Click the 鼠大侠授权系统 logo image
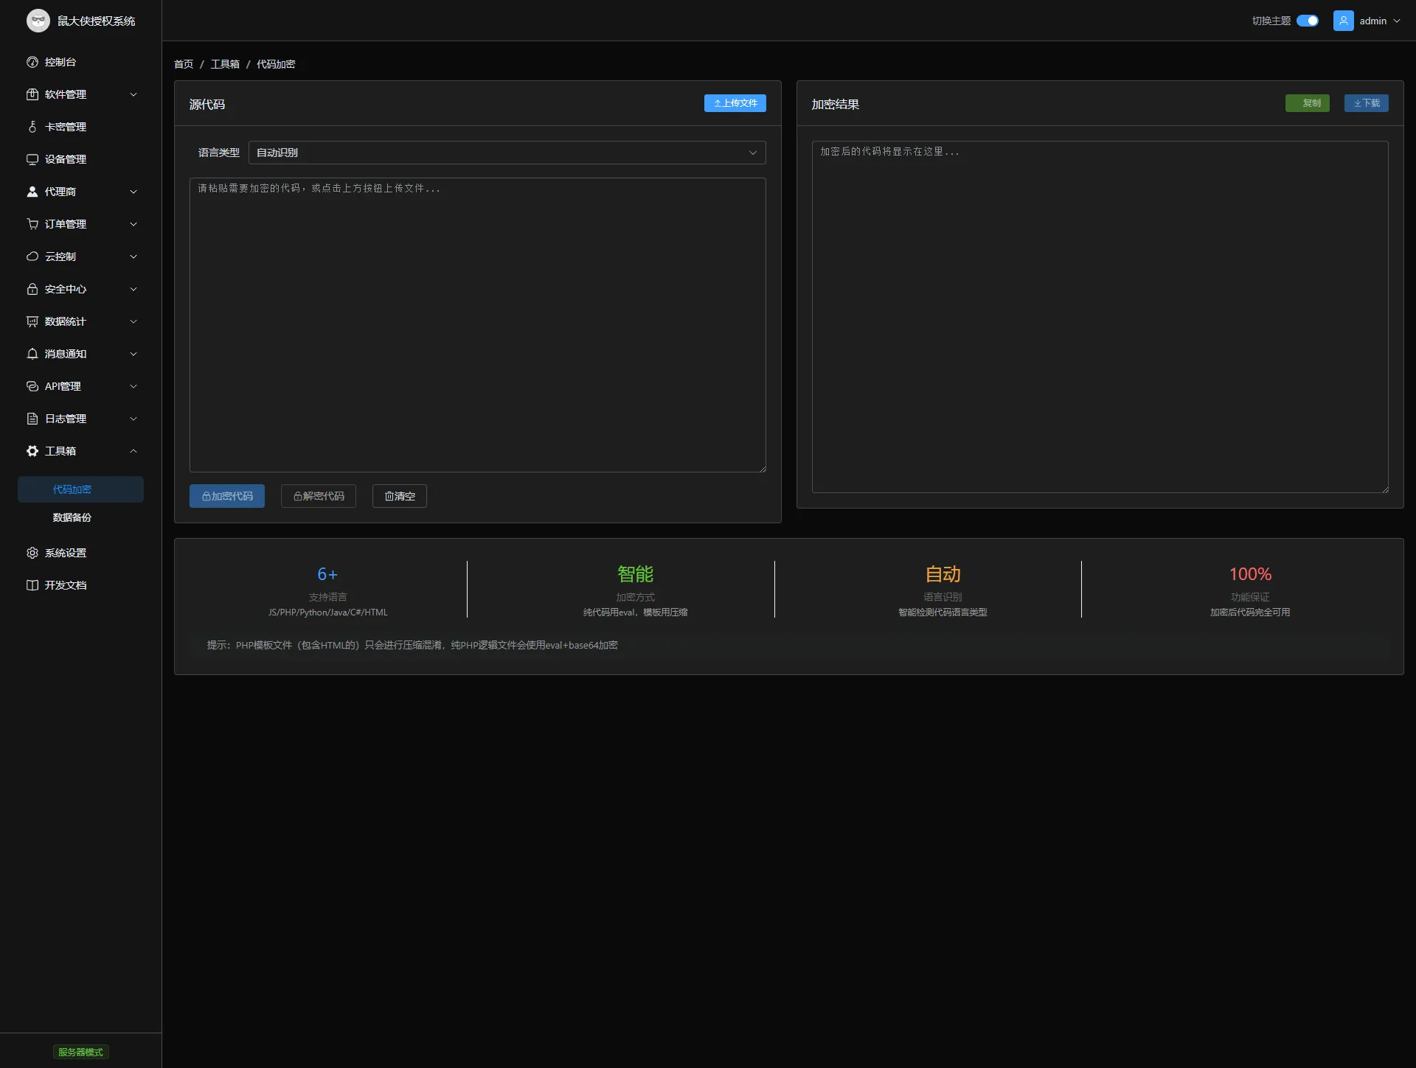Screen dimensions: 1416x1068 pos(38,21)
